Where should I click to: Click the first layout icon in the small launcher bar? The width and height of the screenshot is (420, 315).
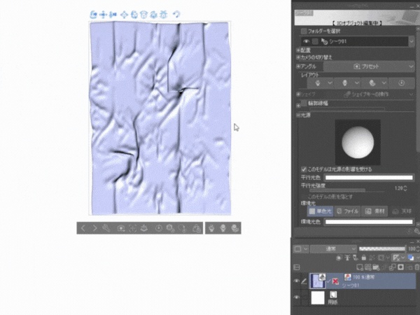[212, 228]
